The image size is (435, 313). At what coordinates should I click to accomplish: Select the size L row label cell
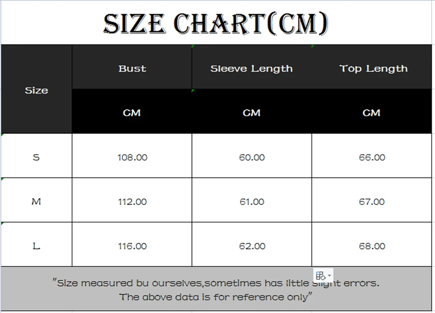click(x=36, y=246)
